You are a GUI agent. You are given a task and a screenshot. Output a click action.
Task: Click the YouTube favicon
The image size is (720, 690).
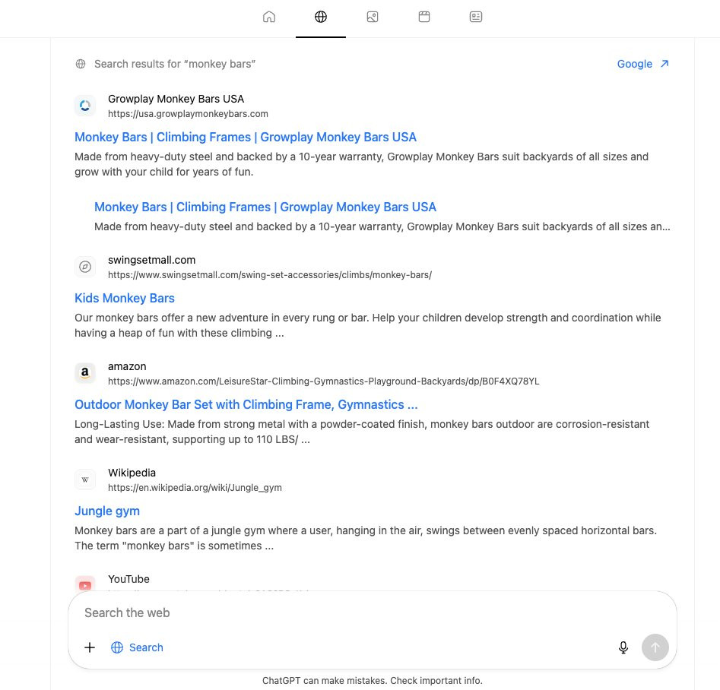click(85, 584)
